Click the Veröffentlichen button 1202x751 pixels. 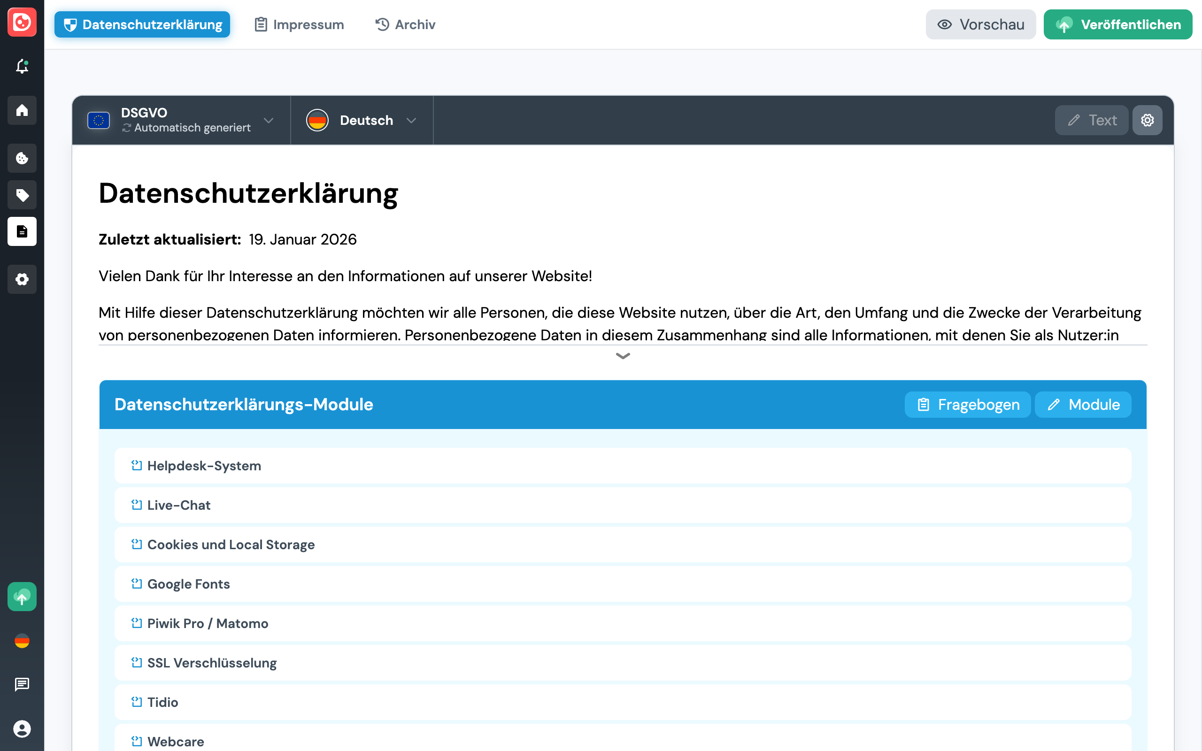pyautogui.click(x=1117, y=24)
